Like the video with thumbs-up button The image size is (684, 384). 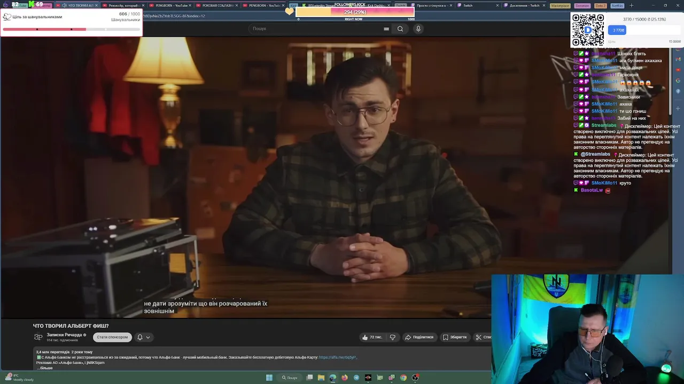tap(371, 337)
